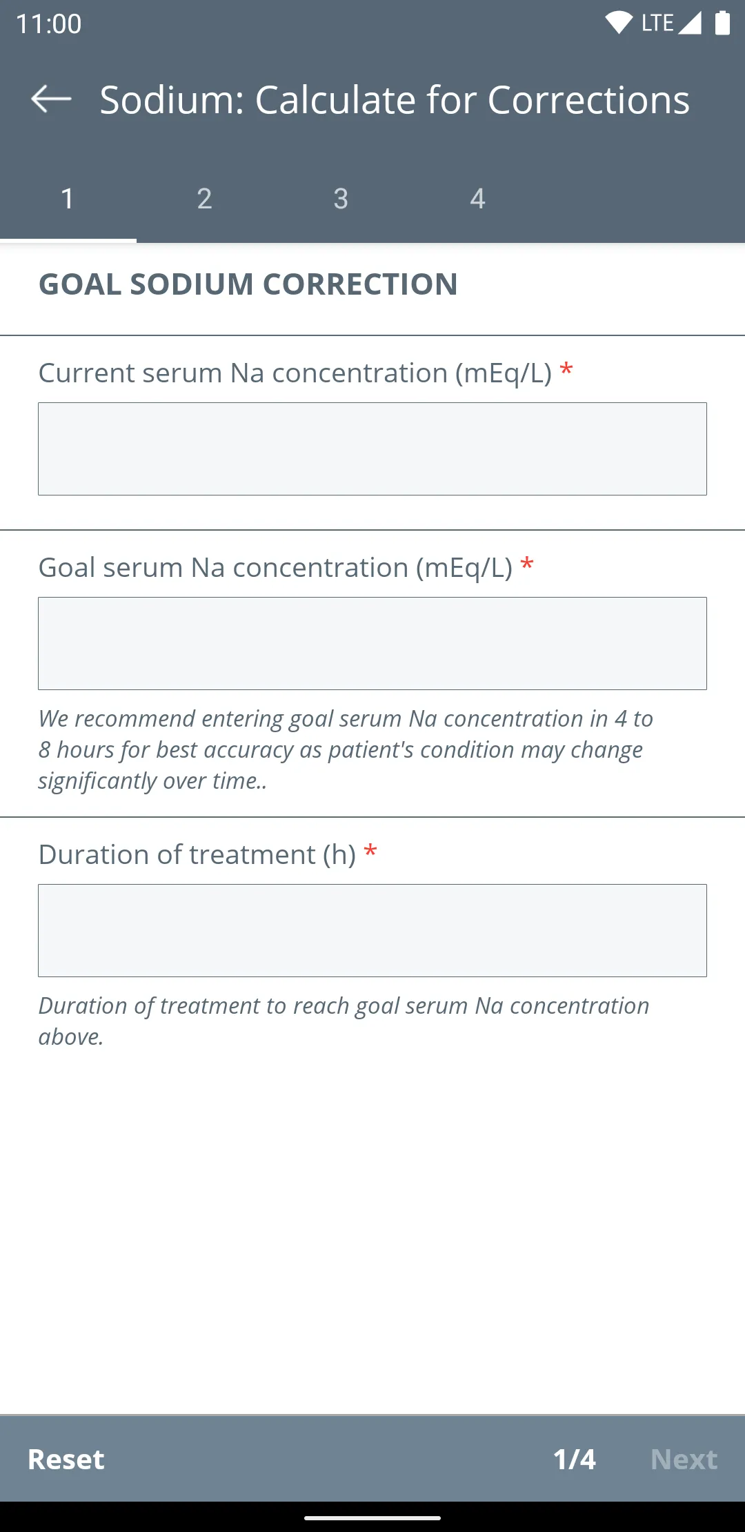The height and width of the screenshot is (1532, 745).
Task: Focus the Current serum Na concentration field
Action: click(x=372, y=449)
